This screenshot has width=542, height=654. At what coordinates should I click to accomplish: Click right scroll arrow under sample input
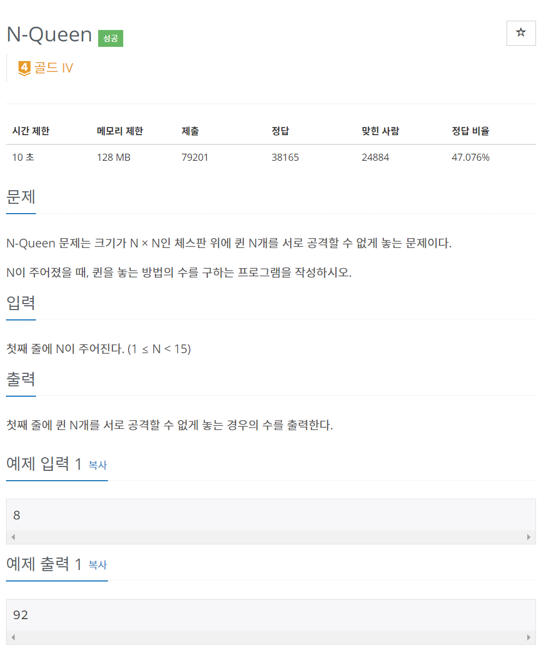(529, 537)
